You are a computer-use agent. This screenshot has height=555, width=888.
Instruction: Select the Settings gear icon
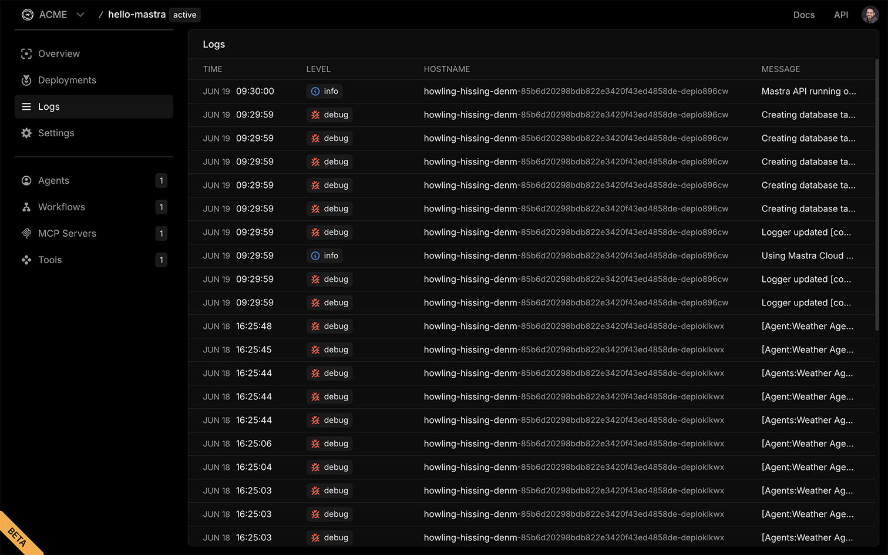tap(26, 133)
